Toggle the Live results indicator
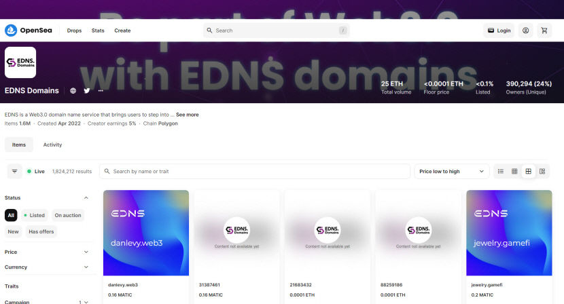The width and height of the screenshot is (564, 304). [36, 172]
